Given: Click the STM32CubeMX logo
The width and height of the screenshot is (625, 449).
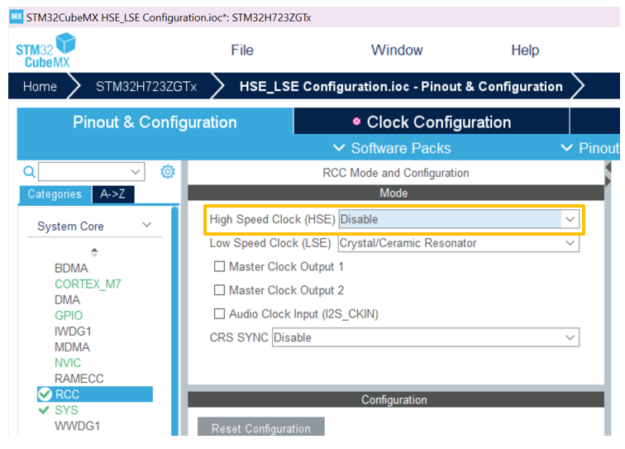Looking at the screenshot, I should click(45, 50).
